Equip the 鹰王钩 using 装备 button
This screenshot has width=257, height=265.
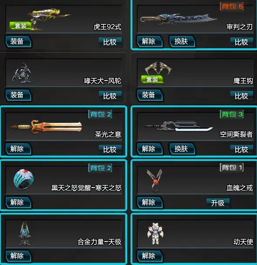[x=150, y=95]
